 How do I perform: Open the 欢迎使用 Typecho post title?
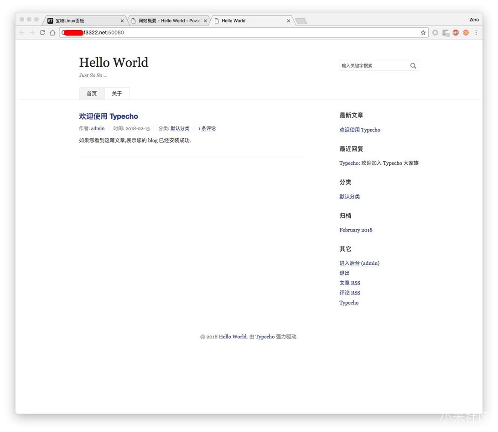pyautogui.click(x=109, y=116)
